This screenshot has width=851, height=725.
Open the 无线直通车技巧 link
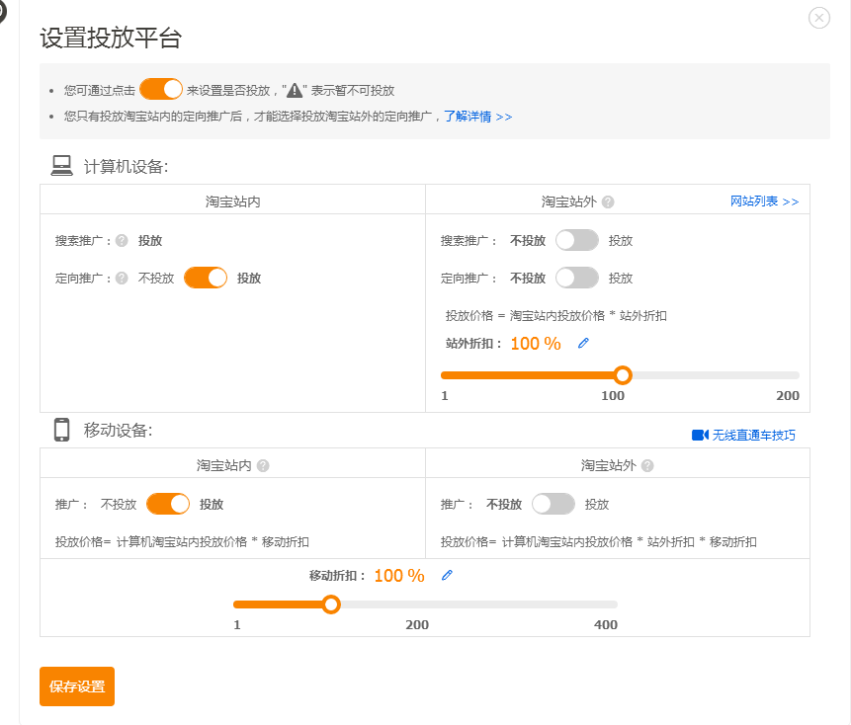tap(753, 435)
